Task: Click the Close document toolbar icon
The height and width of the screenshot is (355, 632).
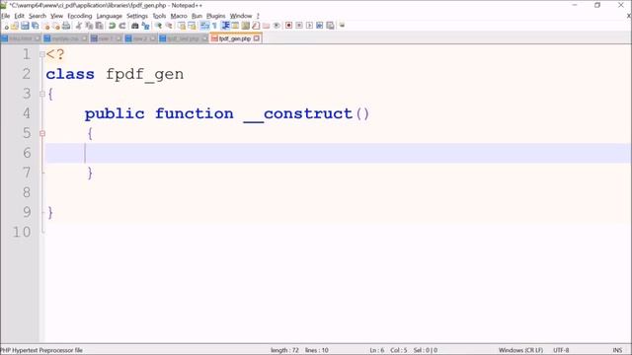Action: (46, 26)
